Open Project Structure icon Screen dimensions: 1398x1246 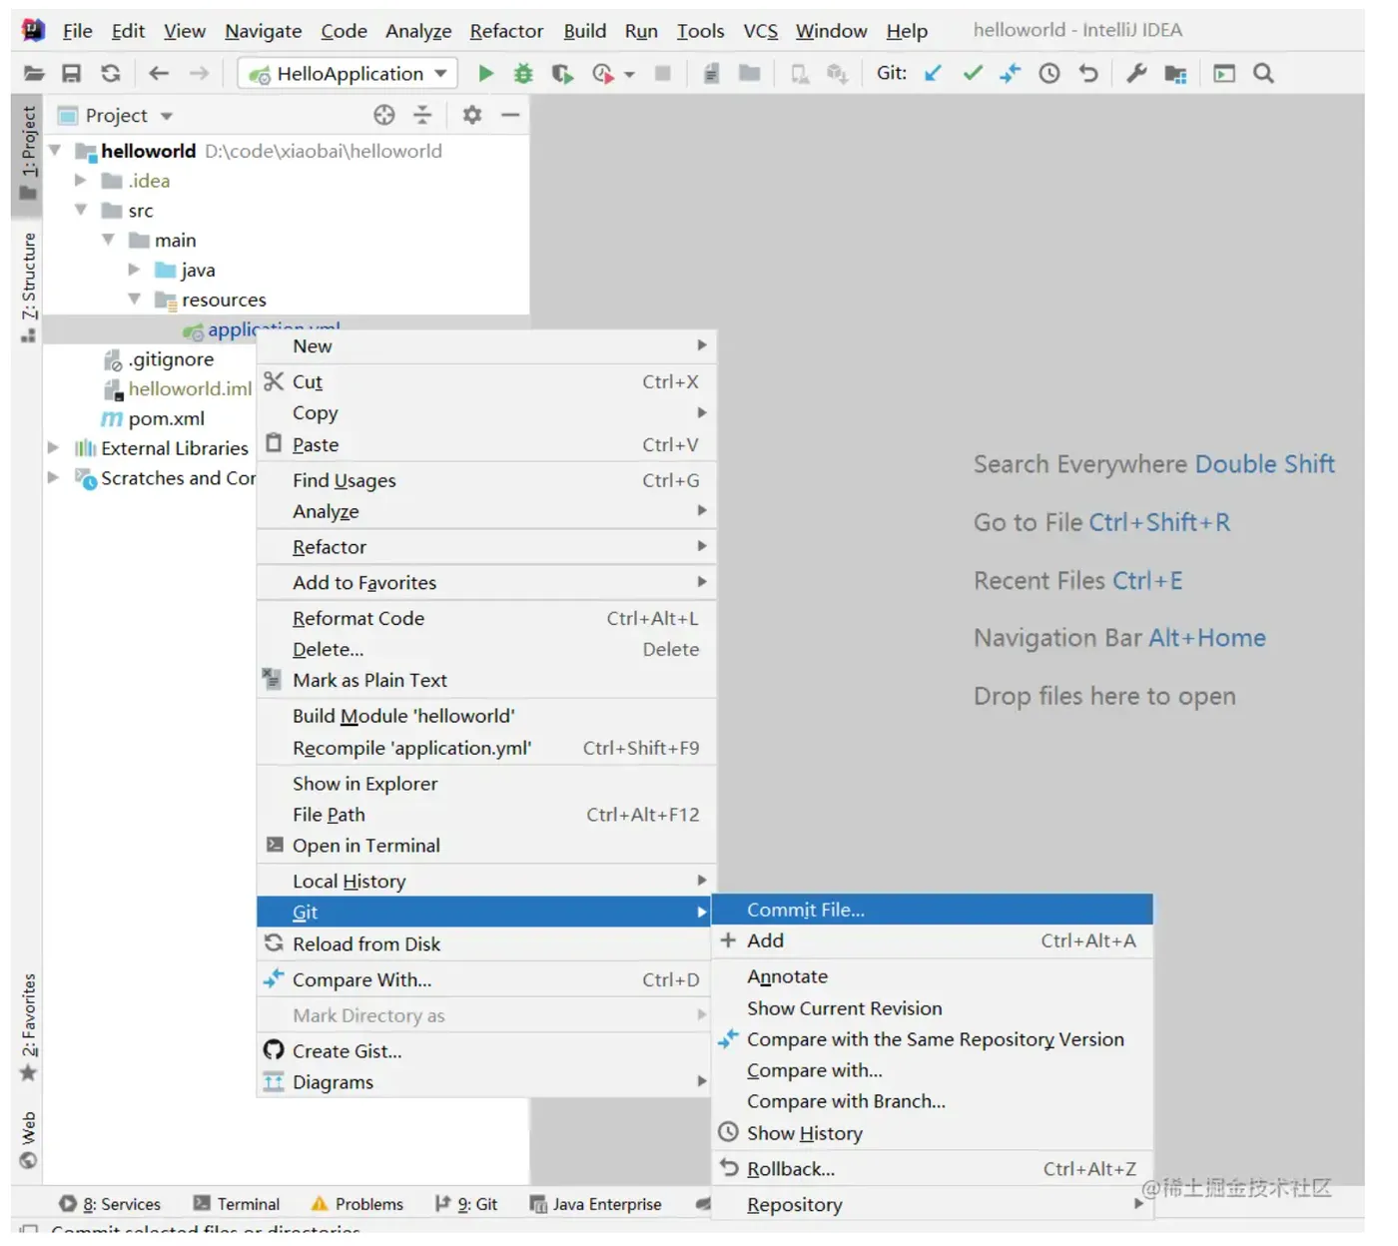point(1176,74)
